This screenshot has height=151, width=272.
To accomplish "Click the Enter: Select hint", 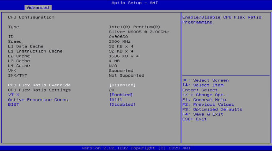I will 200,90.
